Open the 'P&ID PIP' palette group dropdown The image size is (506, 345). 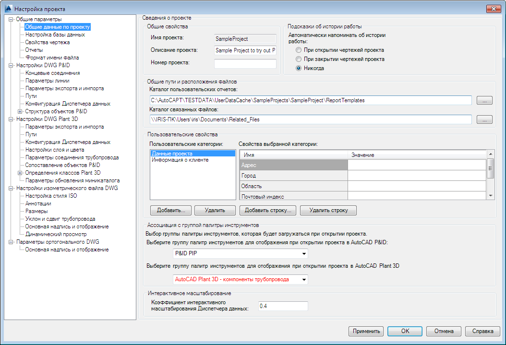304,254
